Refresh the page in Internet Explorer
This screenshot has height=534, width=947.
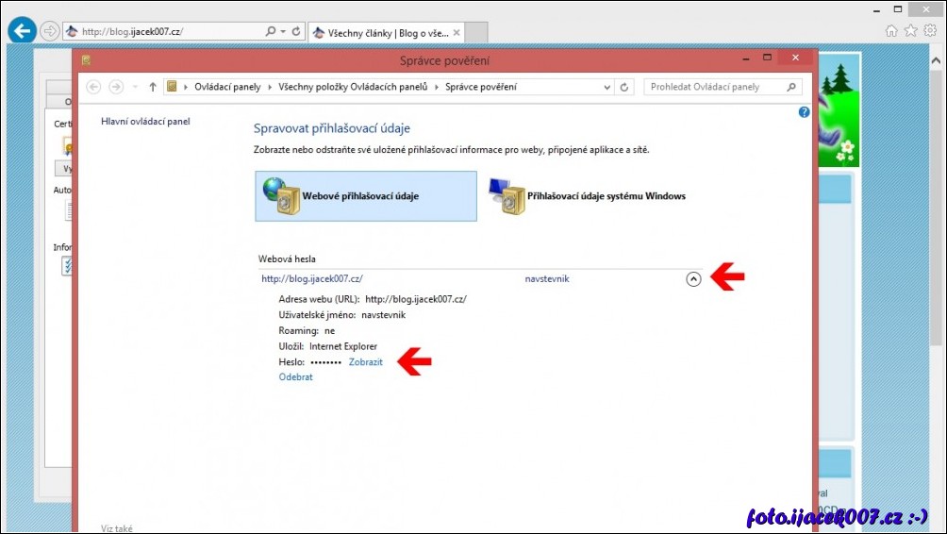[296, 31]
